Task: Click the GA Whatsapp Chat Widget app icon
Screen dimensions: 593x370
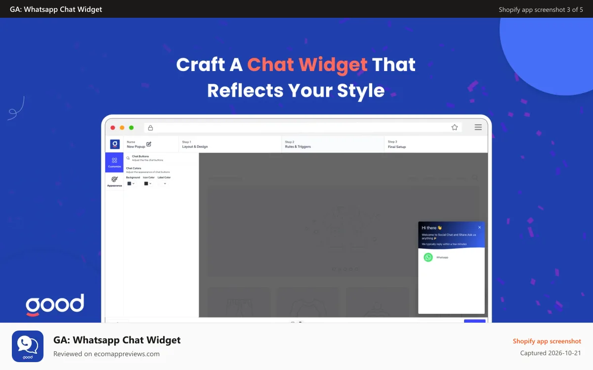Action: tap(28, 346)
